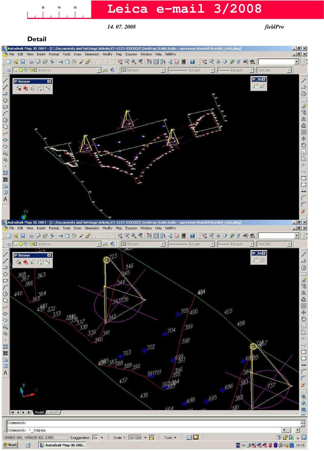Expand the layer list dropdown in the upper window
This screenshot has height=451, width=324.
point(99,70)
